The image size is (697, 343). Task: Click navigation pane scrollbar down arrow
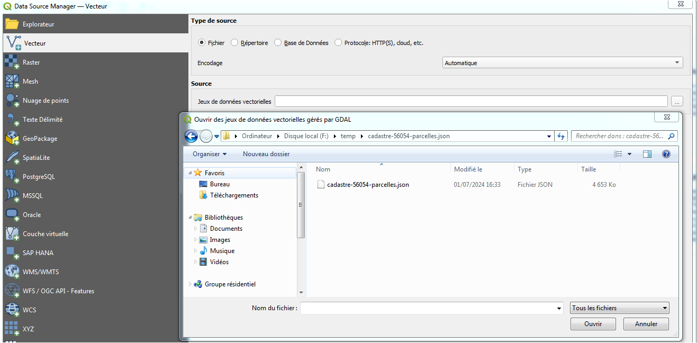pyautogui.click(x=301, y=293)
